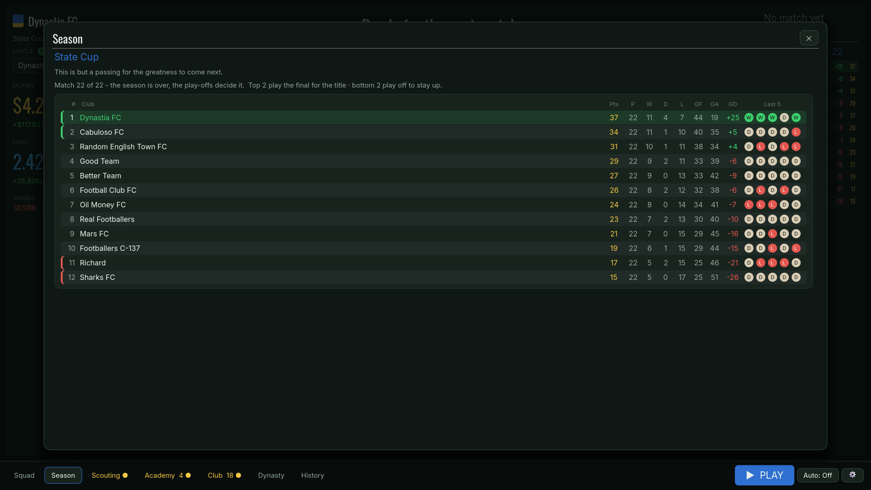This screenshot has width=871, height=490.
Task: Click the yellow notification dot beside Scouting
Action: pos(125,475)
